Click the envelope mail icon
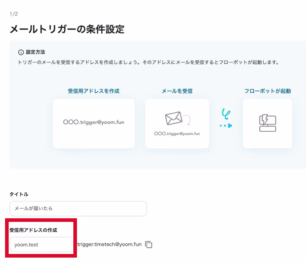The height and width of the screenshot is (263, 306). 174,118
